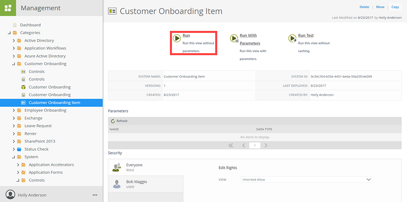Click the Active Directory folder icon
Image resolution: width=407 pixels, height=202 pixels.
coord(19,41)
